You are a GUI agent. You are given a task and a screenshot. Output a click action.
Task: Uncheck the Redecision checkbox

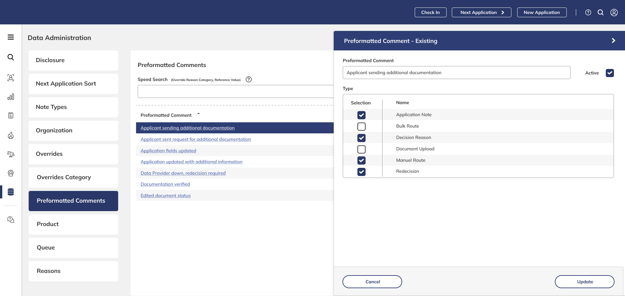pos(361,171)
